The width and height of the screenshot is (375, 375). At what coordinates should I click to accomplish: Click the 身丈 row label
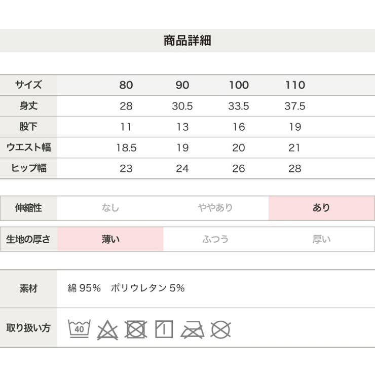tap(28, 106)
